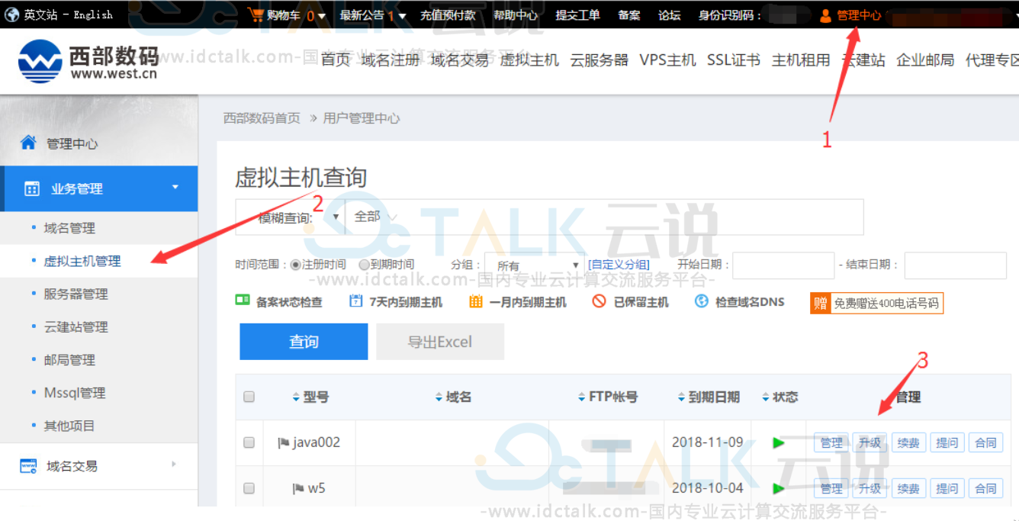This screenshot has width=1019, height=521.
Task: Click 升级 button in the w5 row
Action: [870, 488]
